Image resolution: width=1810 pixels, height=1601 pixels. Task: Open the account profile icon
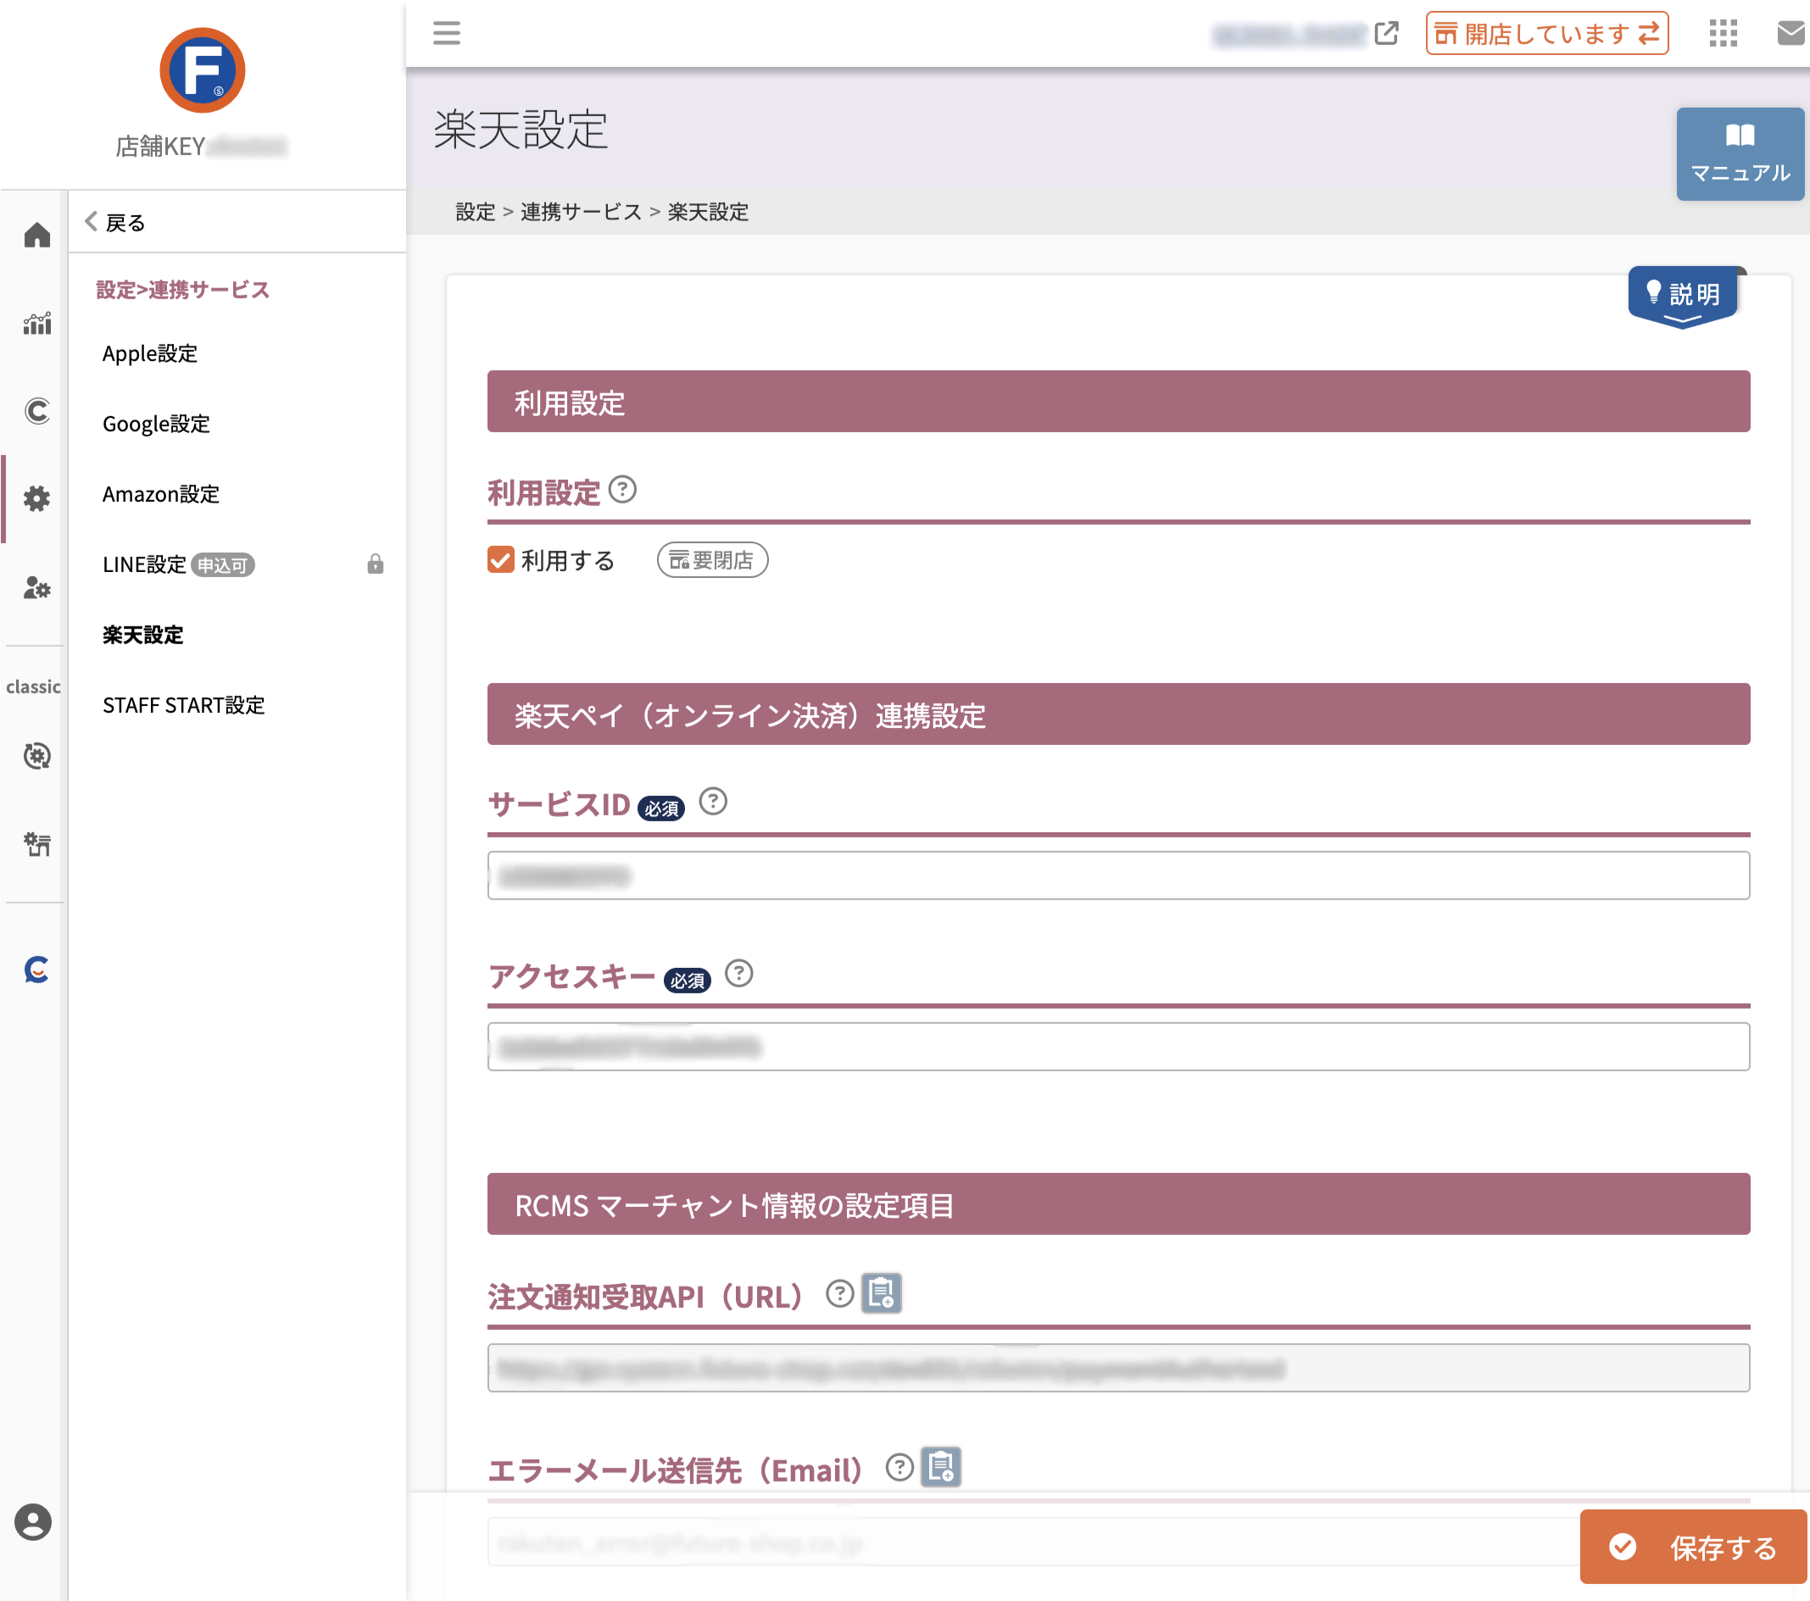coord(33,1522)
